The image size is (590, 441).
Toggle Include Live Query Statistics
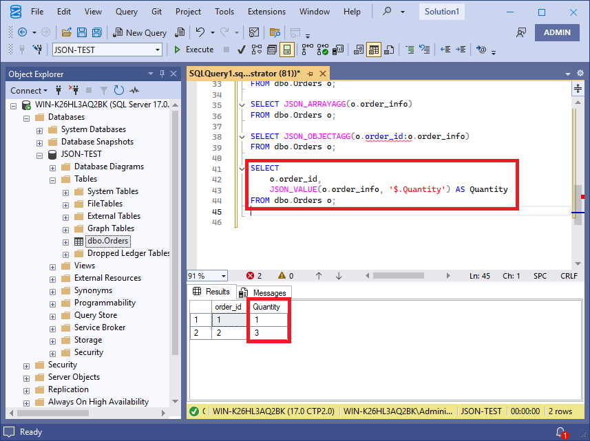point(322,50)
